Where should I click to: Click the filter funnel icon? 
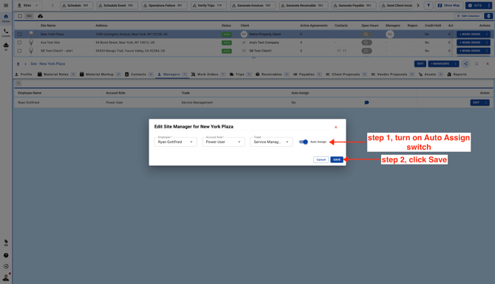[x=429, y=5]
